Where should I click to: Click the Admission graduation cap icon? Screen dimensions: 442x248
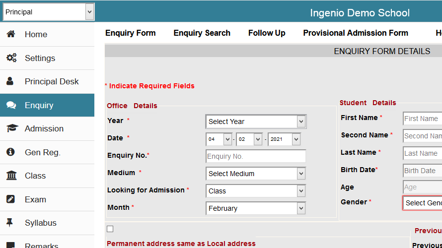coord(11,128)
